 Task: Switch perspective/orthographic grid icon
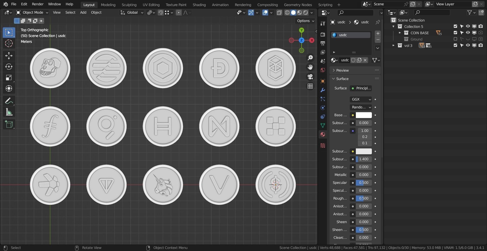(310, 86)
